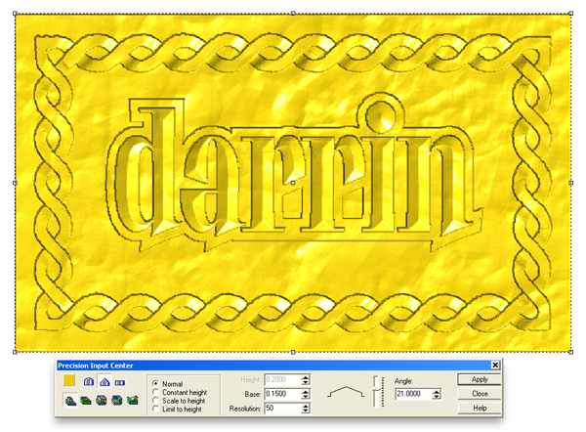Open Help for Precision Input Center
This screenshot has width=586, height=432.
click(x=480, y=408)
